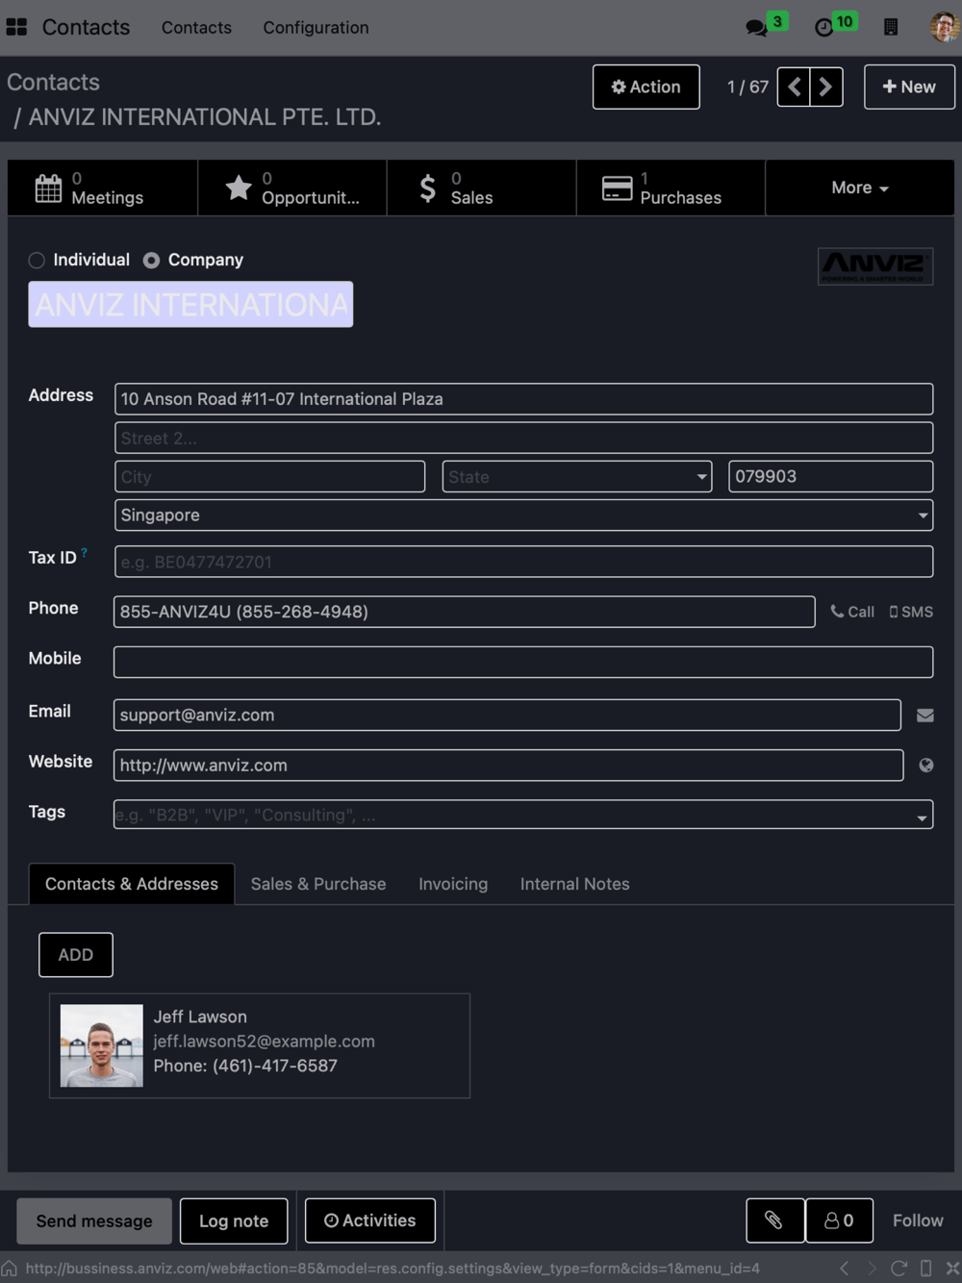Viewport: 962px width, 1283px height.
Task: Go to previous contact record arrow
Action: (794, 87)
